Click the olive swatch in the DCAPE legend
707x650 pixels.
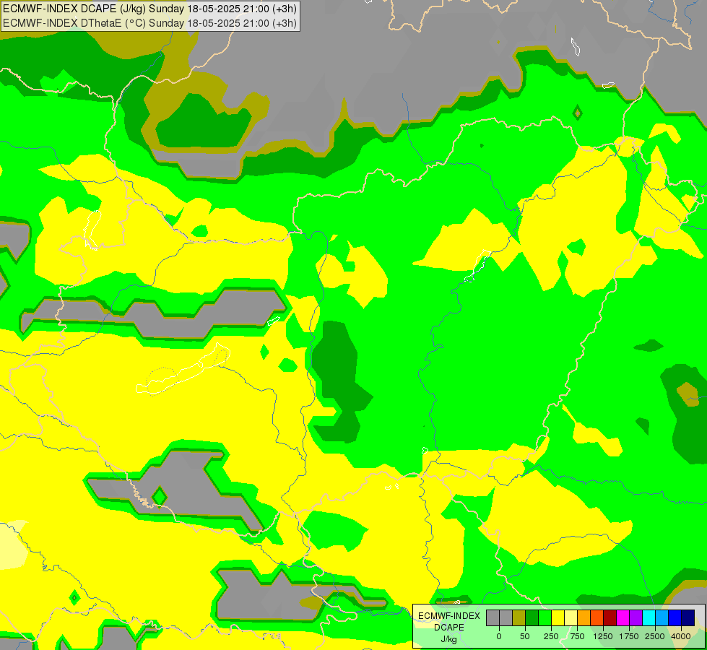tap(519, 617)
